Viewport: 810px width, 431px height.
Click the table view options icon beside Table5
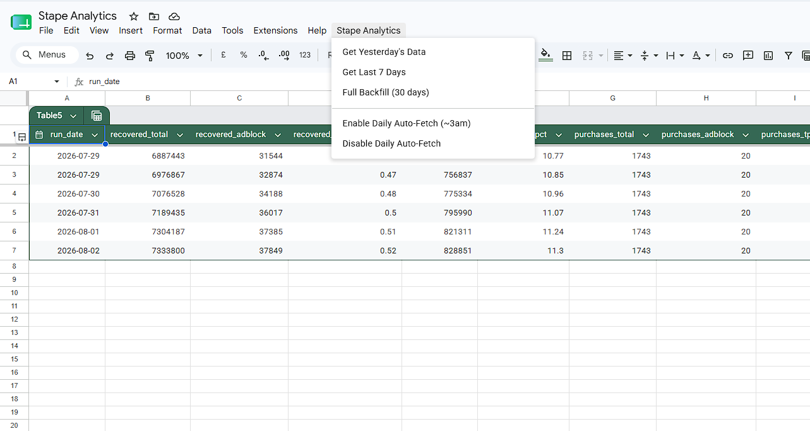[x=97, y=116]
